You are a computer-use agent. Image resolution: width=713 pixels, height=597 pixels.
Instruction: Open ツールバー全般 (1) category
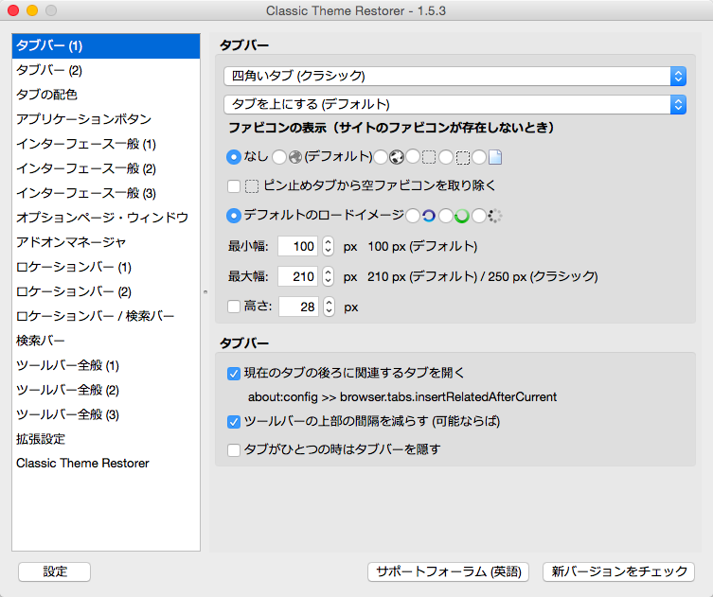pyautogui.click(x=106, y=365)
